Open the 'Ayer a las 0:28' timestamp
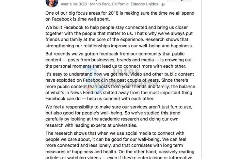 (74, 4)
